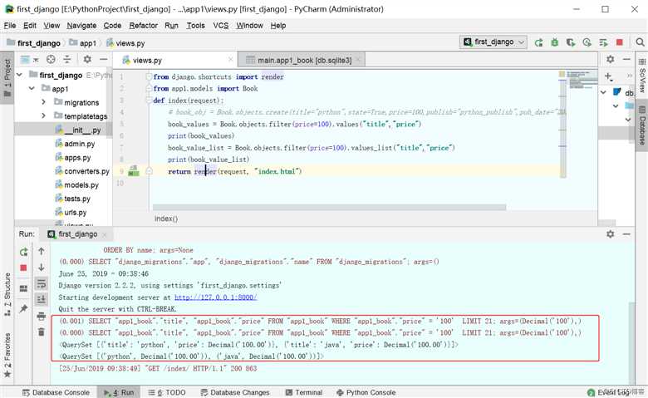Toggle the Database tool window stripe

click(642, 125)
